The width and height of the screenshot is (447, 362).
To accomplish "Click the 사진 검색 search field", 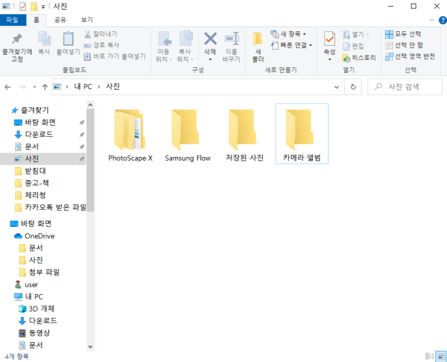I will 405,87.
